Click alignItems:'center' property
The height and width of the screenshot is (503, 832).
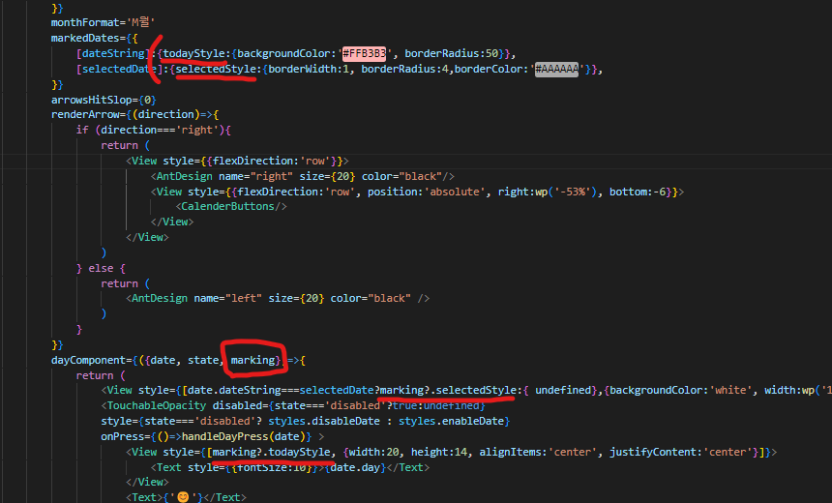[x=538, y=452]
